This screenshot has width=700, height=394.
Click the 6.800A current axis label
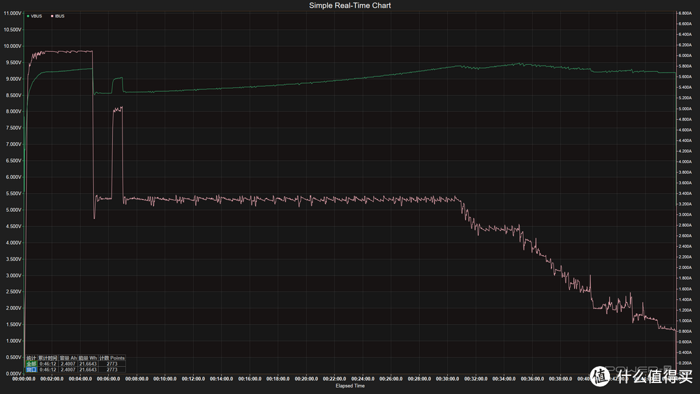tap(685, 14)
